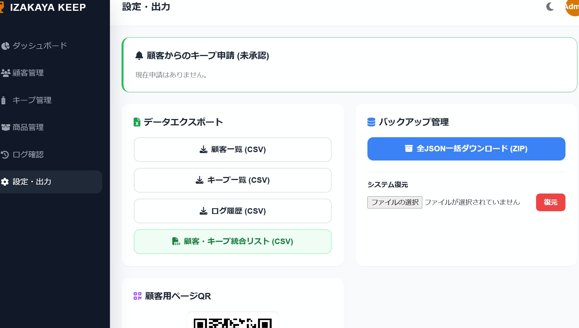Toggle dark mode with the moon icon

point(550,7)
